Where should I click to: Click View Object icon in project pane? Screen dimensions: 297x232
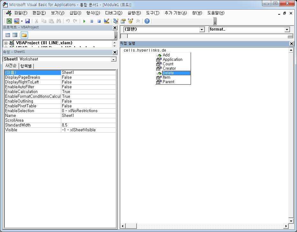point(15,35)
